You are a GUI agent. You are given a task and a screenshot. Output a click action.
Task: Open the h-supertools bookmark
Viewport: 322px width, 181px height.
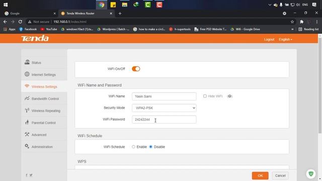point(180,29)
